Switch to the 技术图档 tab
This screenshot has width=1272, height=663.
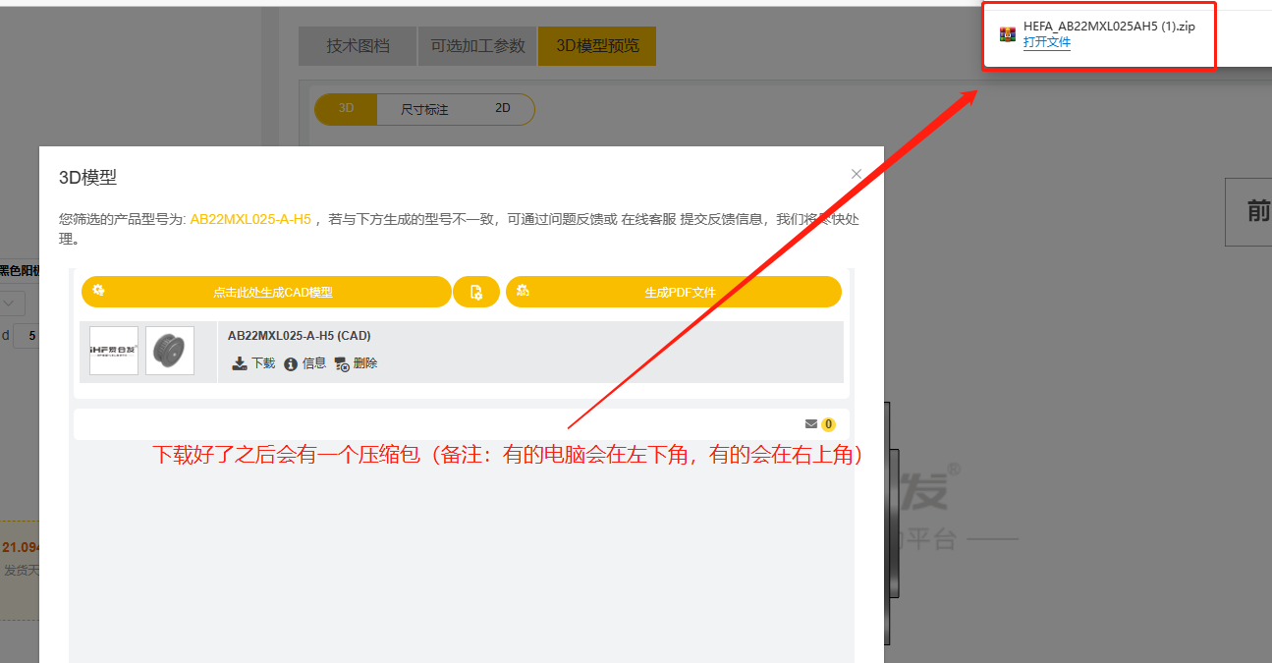[x=357, y=45]
